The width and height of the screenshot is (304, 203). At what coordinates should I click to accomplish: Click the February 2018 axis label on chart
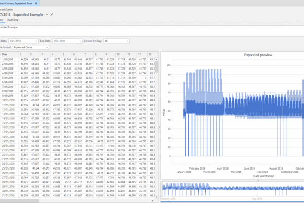197,168
